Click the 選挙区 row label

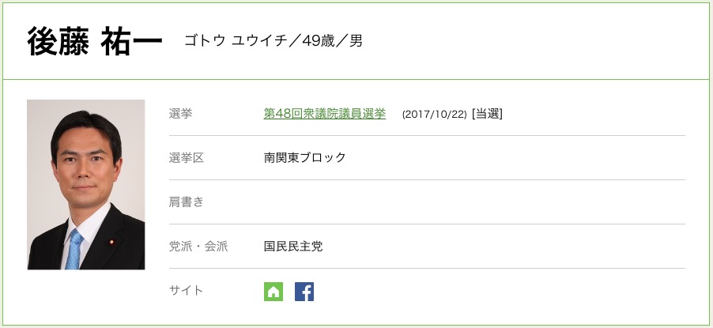(187, 158)
